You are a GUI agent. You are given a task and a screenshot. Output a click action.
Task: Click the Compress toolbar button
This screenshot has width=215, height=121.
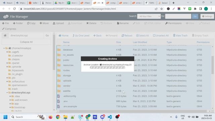pyautogui.click(x=9, y=29)
